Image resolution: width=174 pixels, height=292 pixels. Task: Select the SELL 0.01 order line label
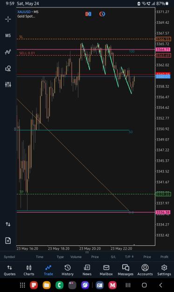[27, 53]
